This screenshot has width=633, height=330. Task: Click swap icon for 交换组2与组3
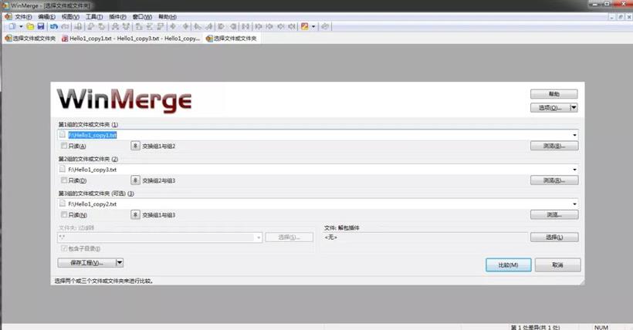[x=135, y=180]
